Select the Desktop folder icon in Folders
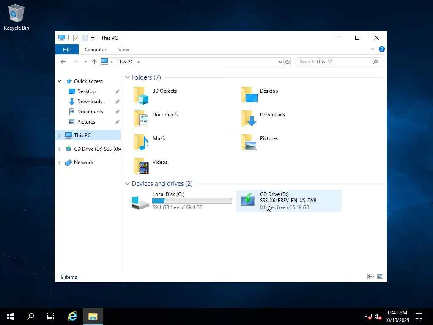 (x=249, y=95)
